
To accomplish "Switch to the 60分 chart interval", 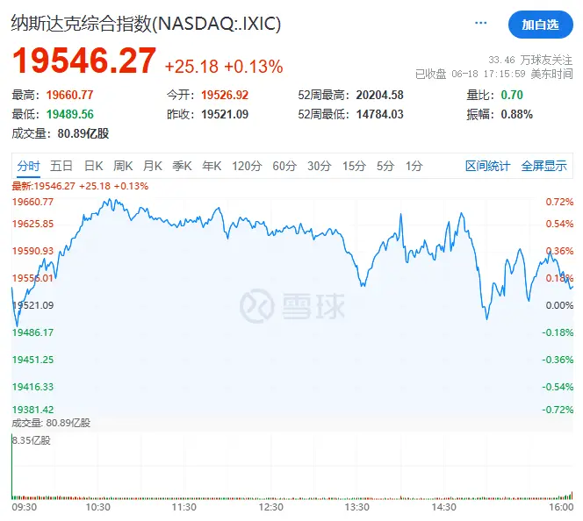I will click(x=284, y=166).
